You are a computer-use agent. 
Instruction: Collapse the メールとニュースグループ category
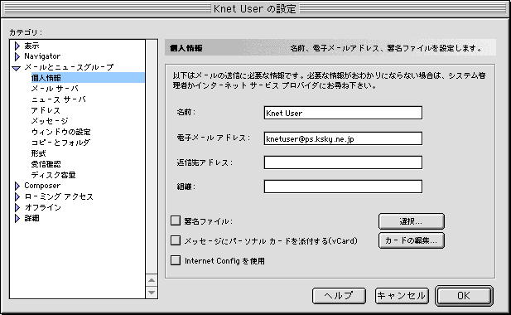[x=17, y=68]
